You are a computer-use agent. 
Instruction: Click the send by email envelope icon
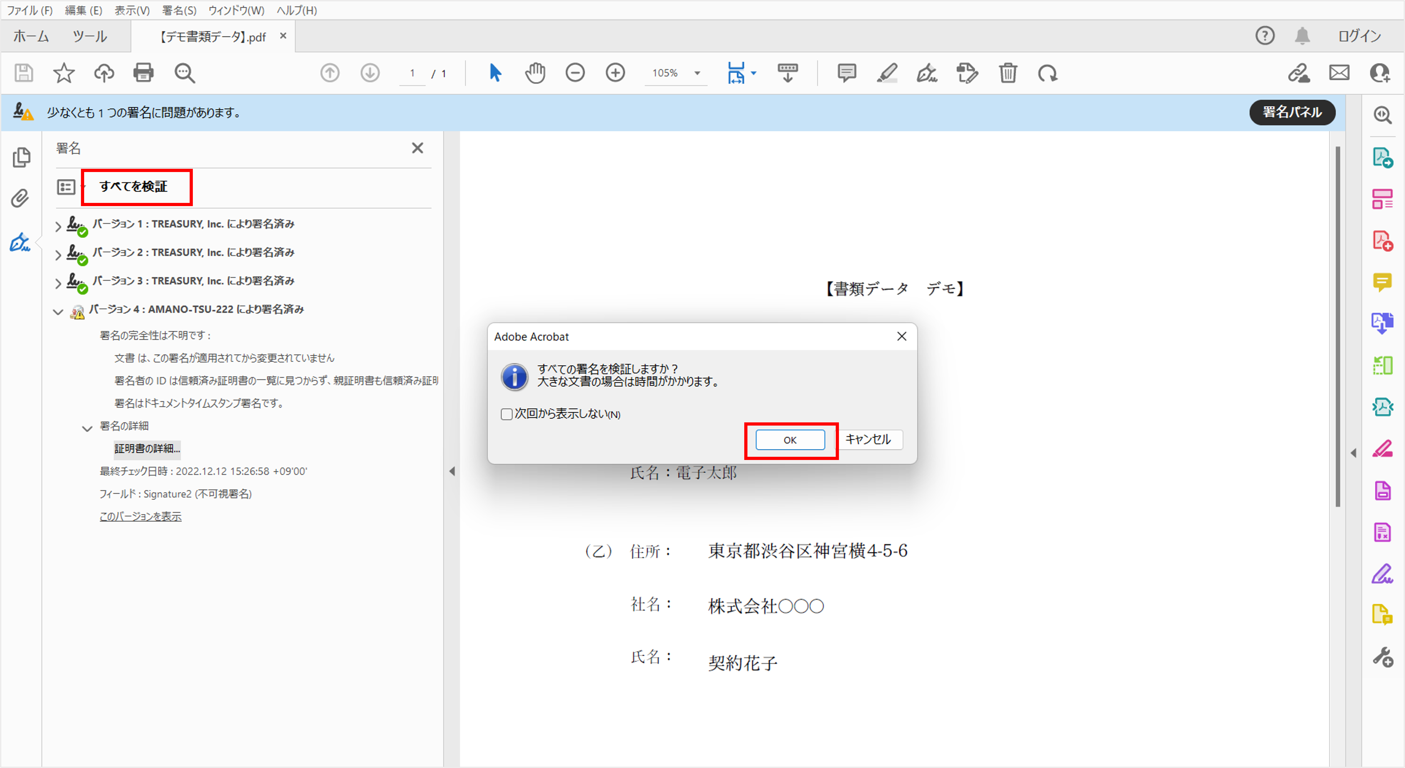pyautogui.click(x=1339, y=73)
